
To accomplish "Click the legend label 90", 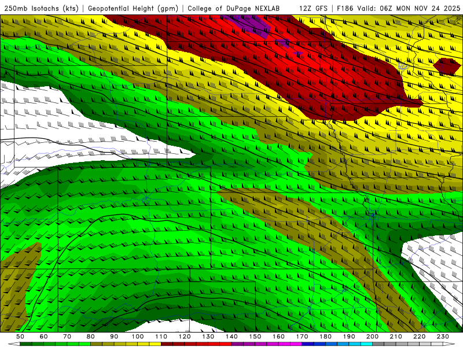I will tap(114, 337).
